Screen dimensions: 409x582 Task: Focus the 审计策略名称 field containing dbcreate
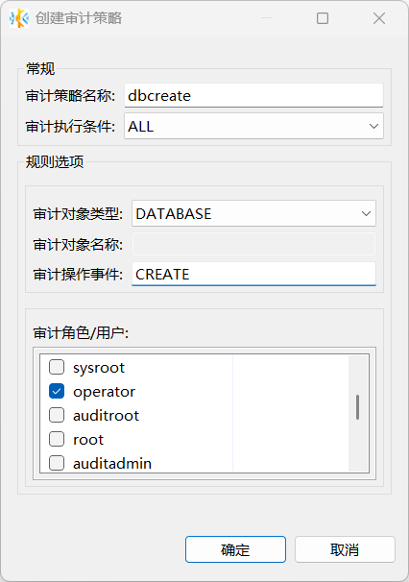253,96
